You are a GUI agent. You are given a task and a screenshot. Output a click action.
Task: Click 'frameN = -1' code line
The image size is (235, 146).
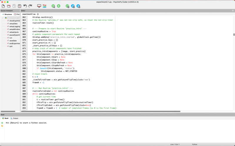click(38, 83)
